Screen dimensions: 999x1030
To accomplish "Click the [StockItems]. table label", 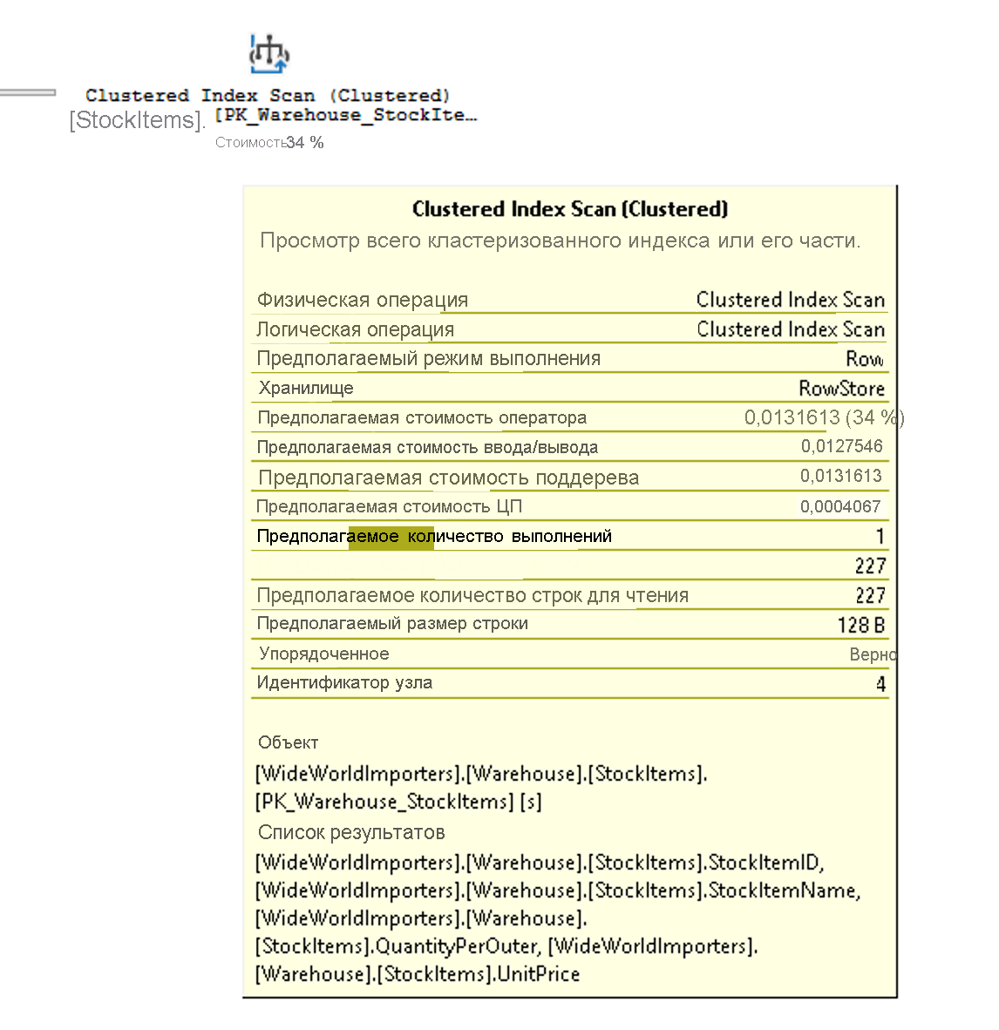I will [x=138, y=120].
